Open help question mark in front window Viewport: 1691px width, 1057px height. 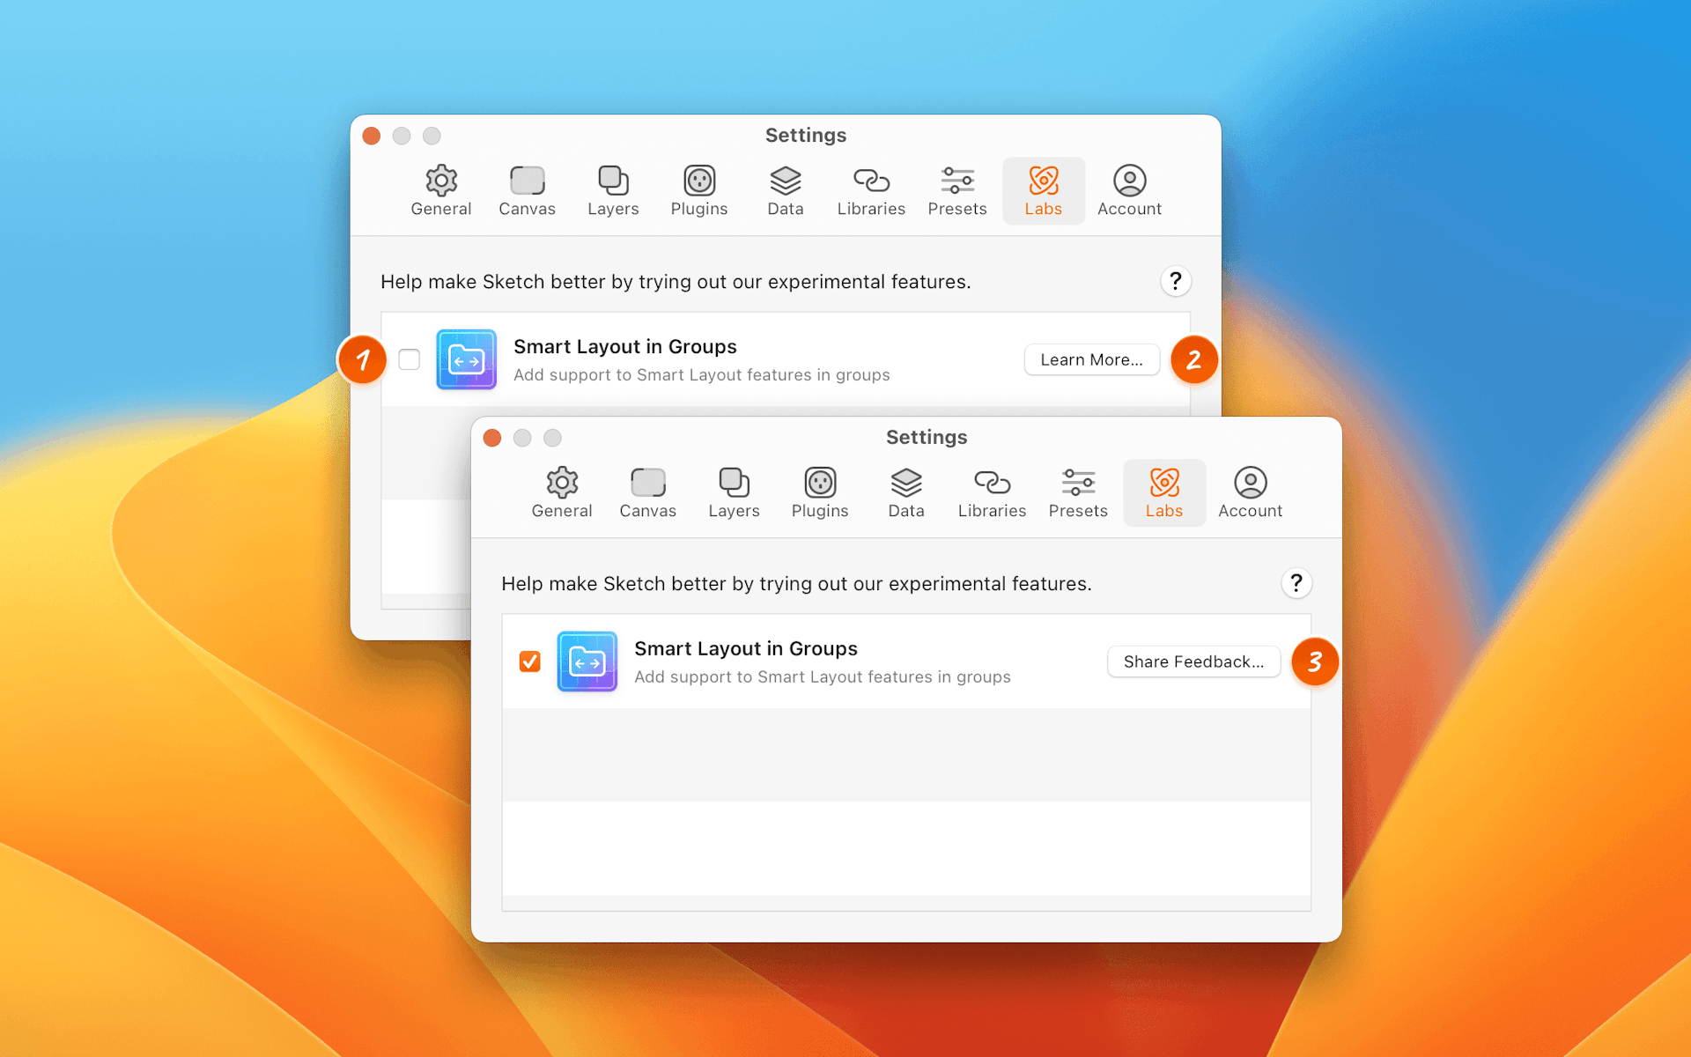coord(1296,583)
